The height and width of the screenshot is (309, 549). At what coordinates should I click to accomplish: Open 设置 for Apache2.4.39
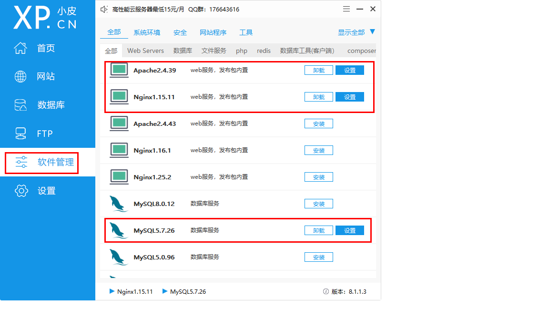point(350,70)
